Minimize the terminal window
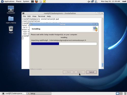This screenshot has height=95, width=127. tap(97, 13)
